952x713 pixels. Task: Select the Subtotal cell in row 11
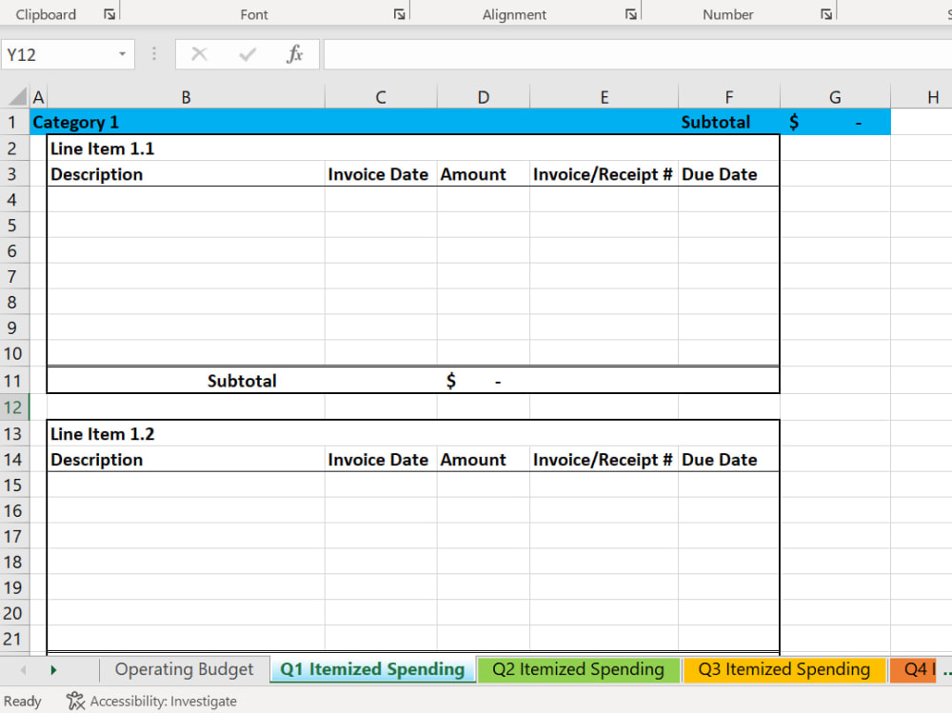click(241, 380)
